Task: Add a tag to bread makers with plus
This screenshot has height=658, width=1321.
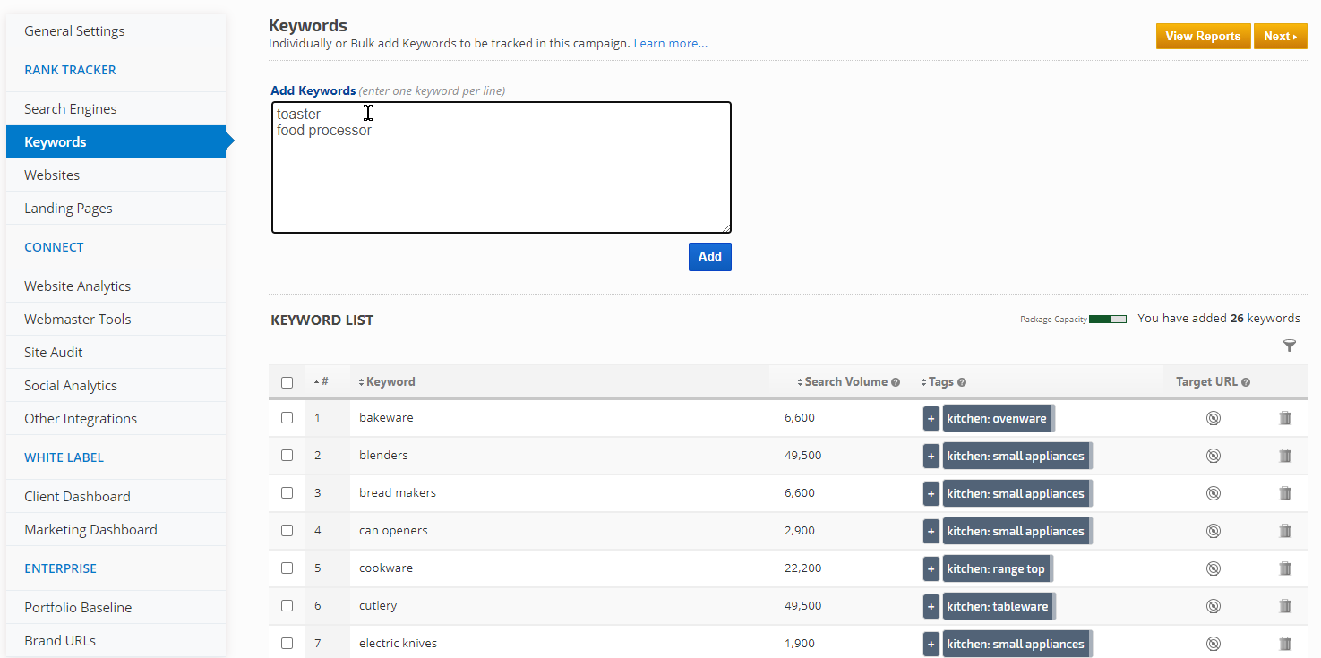Action: click(931, 493)
